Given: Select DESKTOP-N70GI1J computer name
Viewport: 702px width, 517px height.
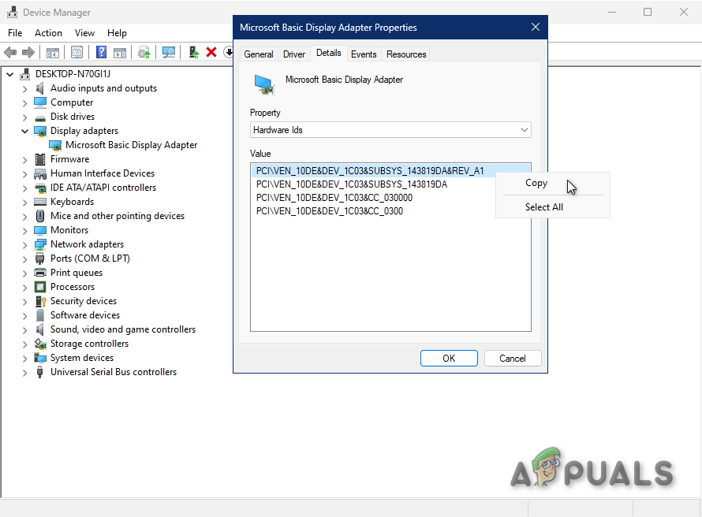Looking at the screenshot, I should coord(73,74).
